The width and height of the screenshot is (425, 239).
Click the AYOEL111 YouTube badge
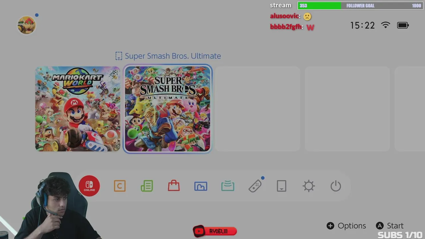point(215,231)
